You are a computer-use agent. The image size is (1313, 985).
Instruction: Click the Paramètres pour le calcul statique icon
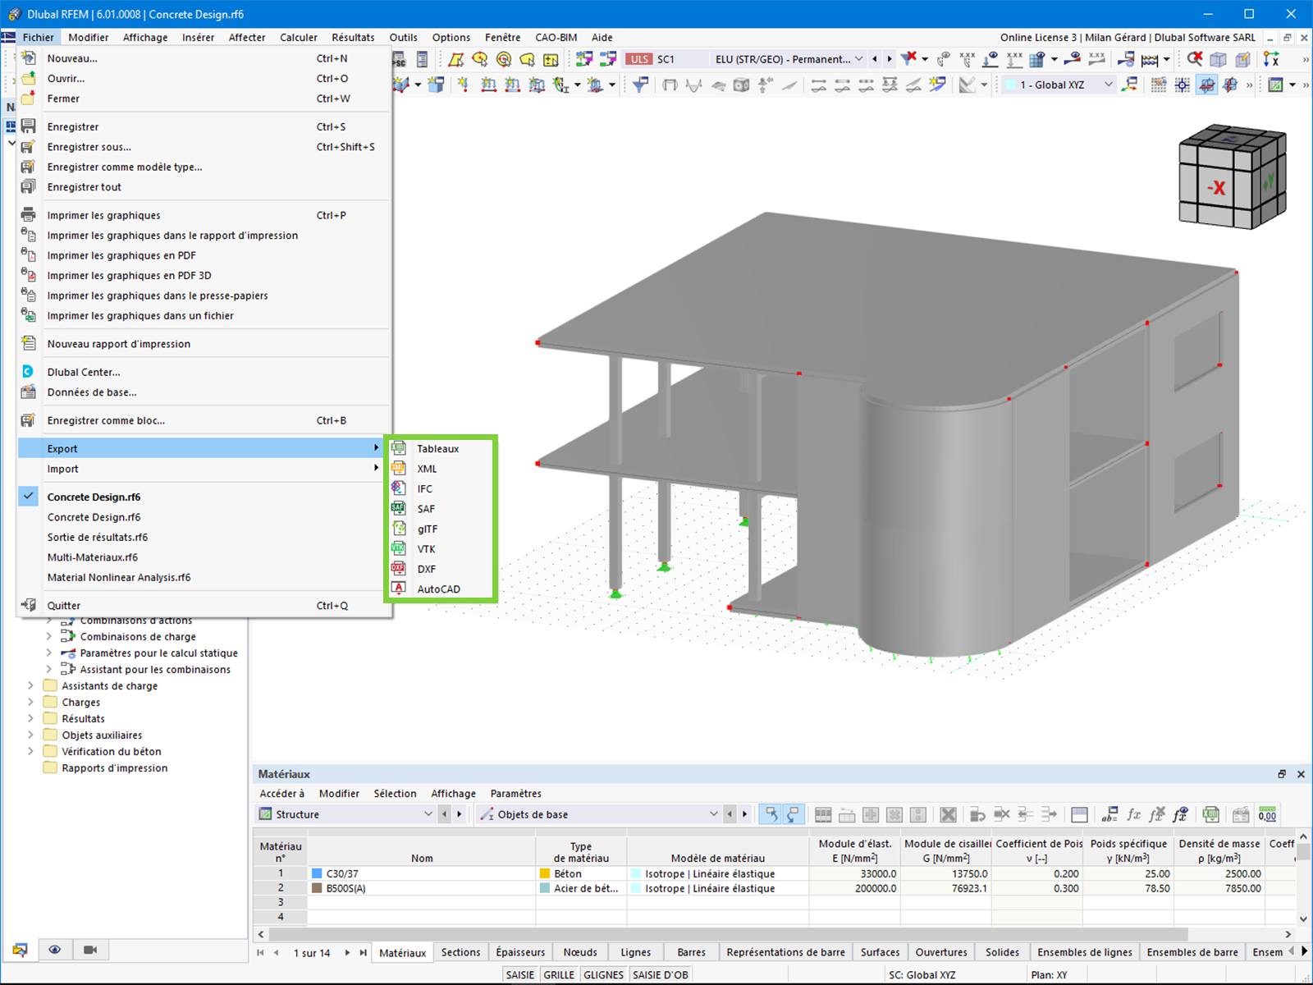pos(69,653)
